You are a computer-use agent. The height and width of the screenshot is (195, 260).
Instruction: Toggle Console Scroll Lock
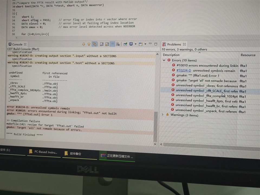[x=107, y=44]
